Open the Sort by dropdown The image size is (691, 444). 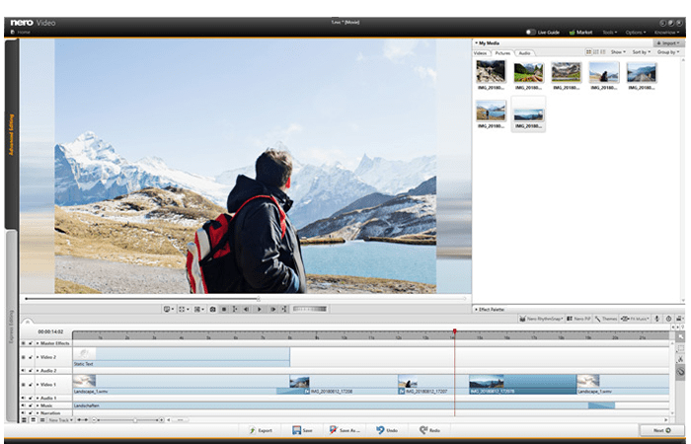(x=642, y=52)
